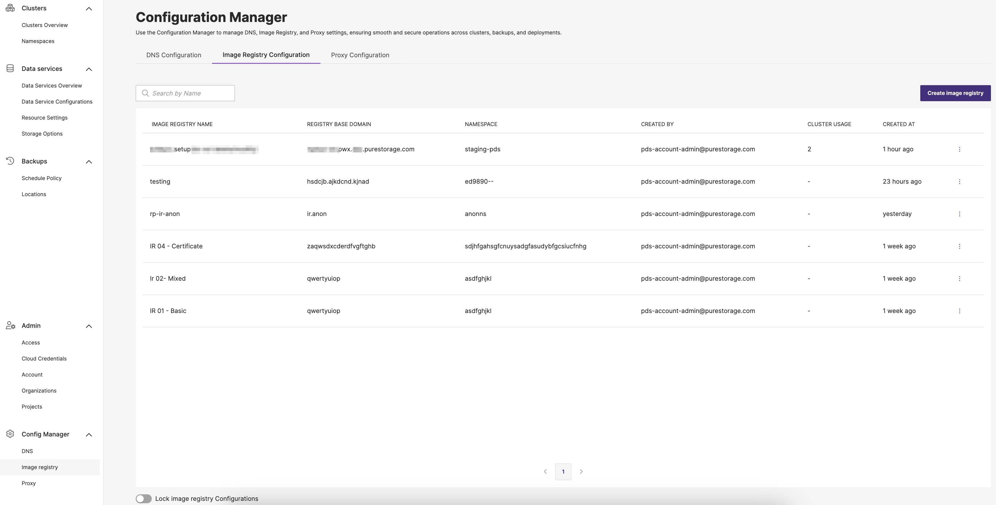Toggle Lock image registry Configurations switch
Image resolution: width=996 pixels, height=505 pixels.
point(143,498)
